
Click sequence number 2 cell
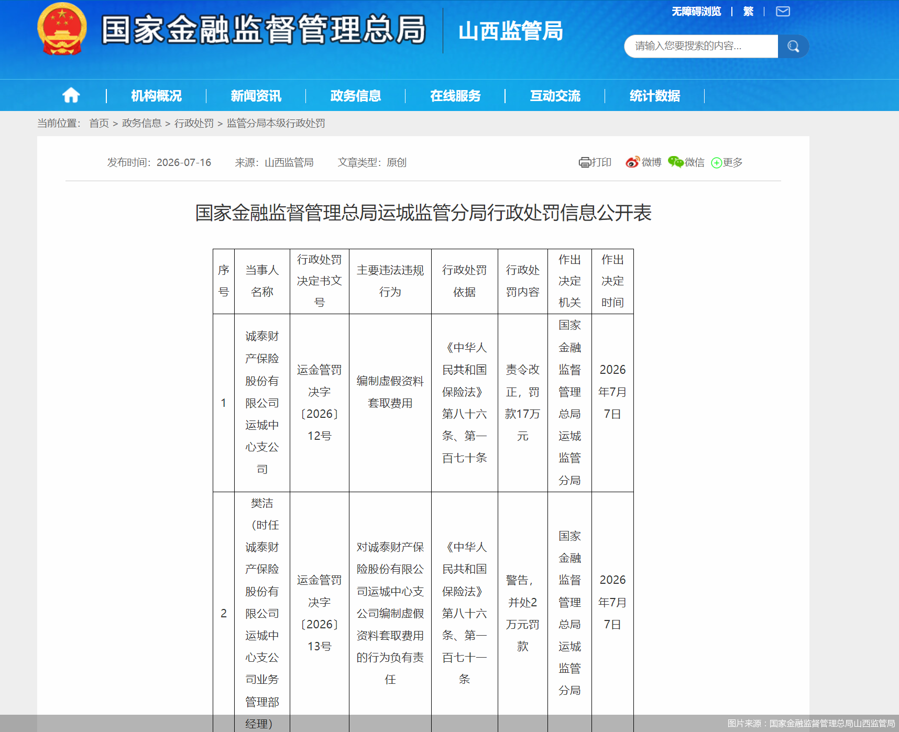tap(224, 613)
